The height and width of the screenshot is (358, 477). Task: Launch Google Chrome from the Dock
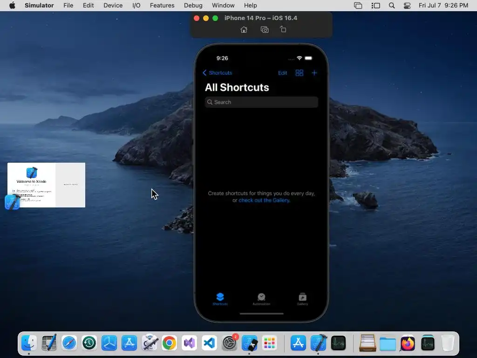coord(169,343)
